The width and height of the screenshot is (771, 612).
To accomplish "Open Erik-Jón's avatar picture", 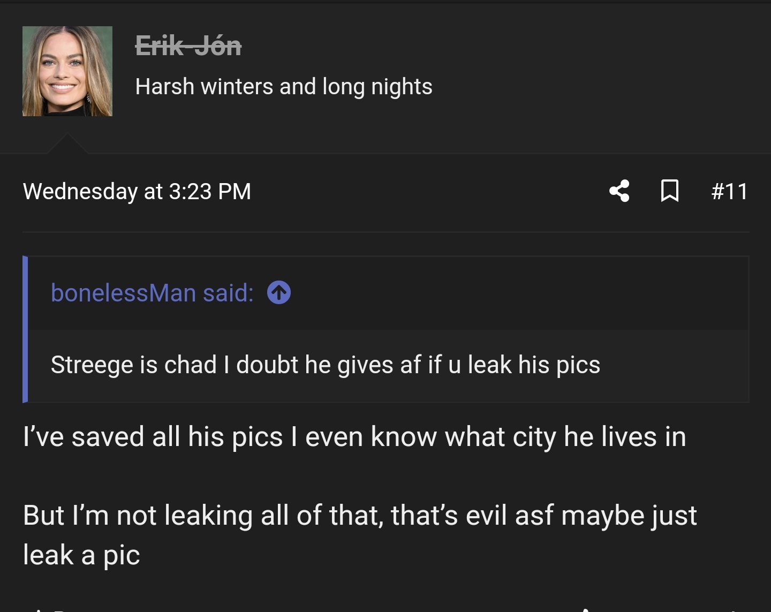I will [67, 71].
